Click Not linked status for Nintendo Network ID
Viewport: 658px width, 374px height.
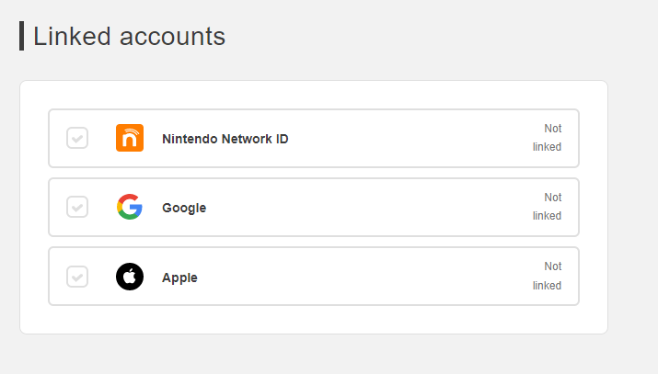click(x=548, y=138)
